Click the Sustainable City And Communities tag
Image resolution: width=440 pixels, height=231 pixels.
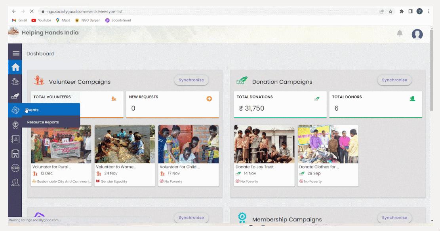(62, 182)
